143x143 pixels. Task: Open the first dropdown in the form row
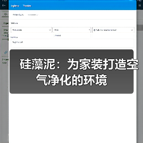coord(31,30)
